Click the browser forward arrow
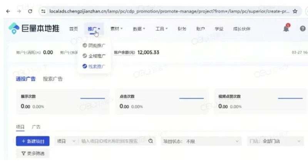This screenshot has height=164, width=308. [19, 11]
